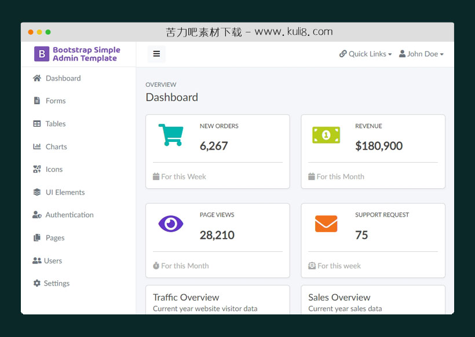Open the John Doe user menu
475x337 pixels.
421,54
